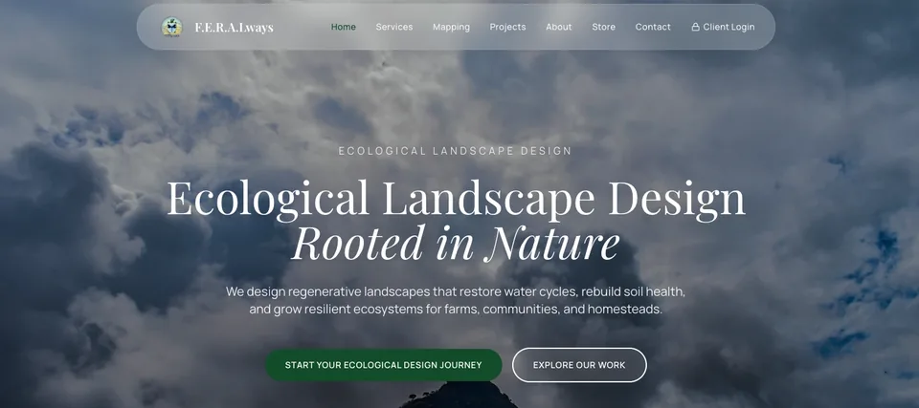The height and width of the screenshot is (408, 919).
Task: Go to the Home nav item
Action: 344,27
